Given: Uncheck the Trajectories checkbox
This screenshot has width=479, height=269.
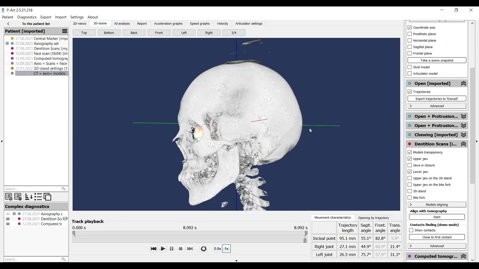Looking at the screenshot, I should [x=410, y=92].
